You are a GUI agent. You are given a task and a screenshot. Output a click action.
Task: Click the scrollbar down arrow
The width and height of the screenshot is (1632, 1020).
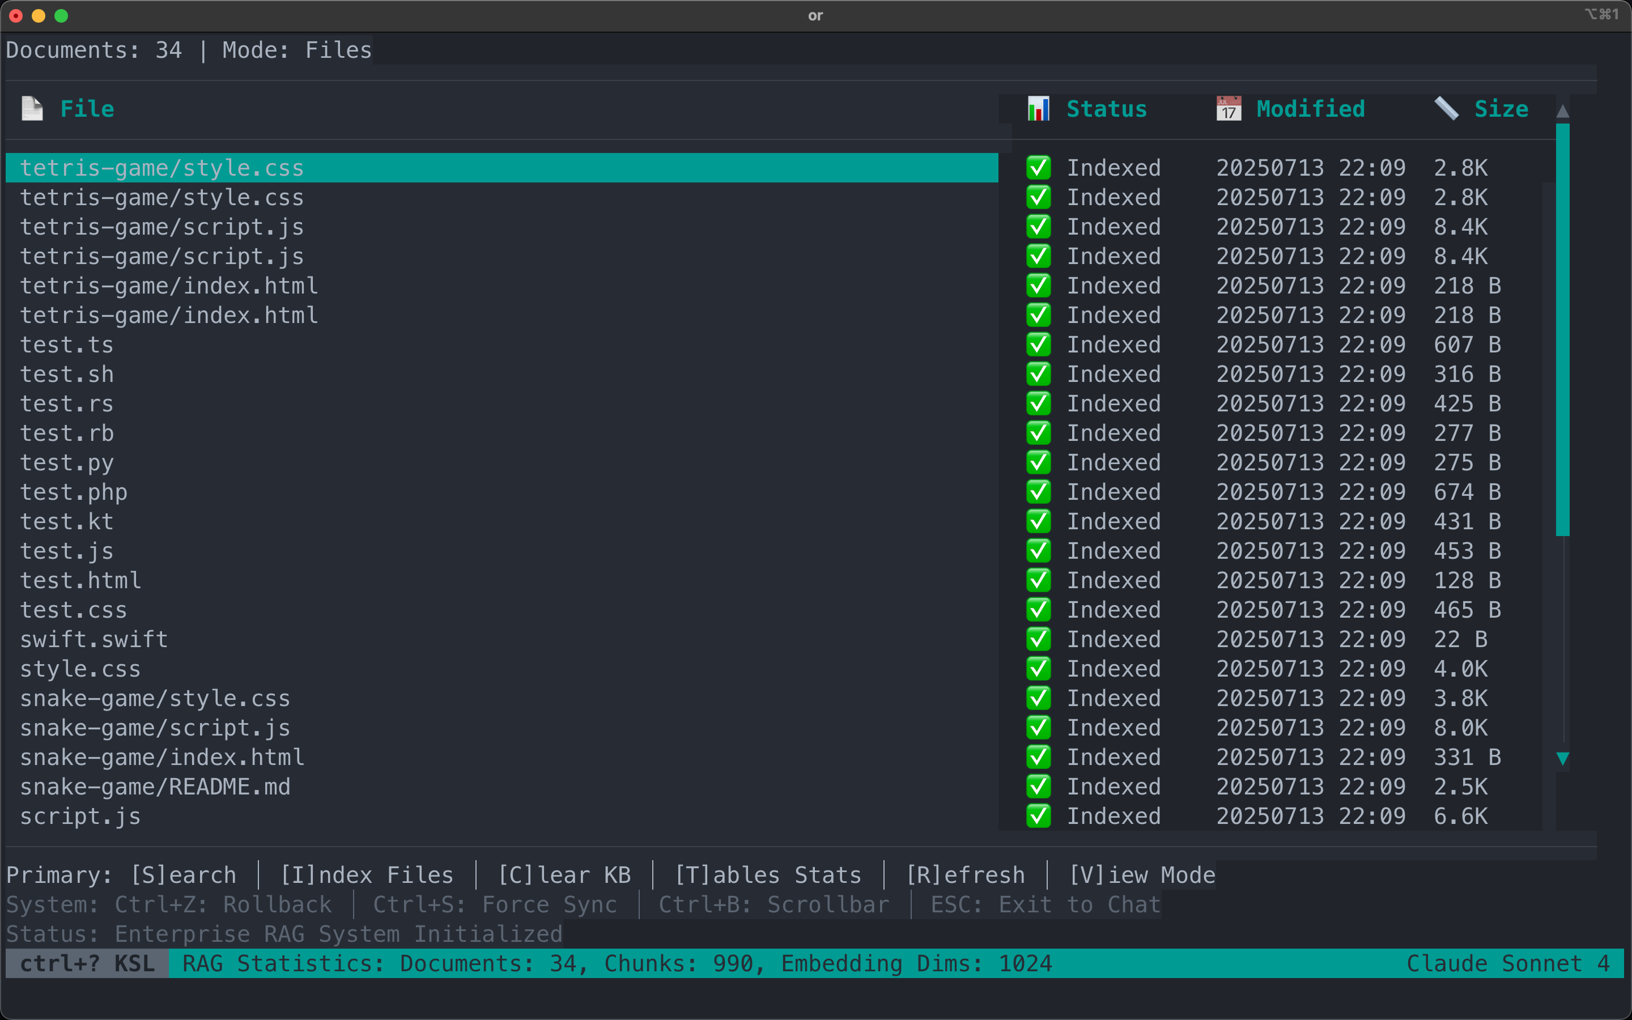tap(1562, 758)
